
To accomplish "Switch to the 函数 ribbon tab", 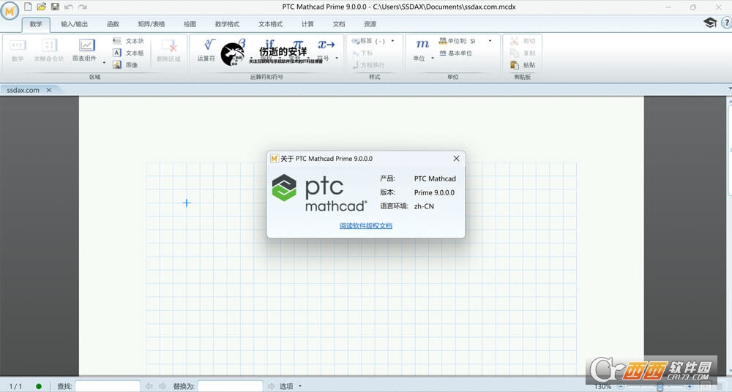I will 113,24.
